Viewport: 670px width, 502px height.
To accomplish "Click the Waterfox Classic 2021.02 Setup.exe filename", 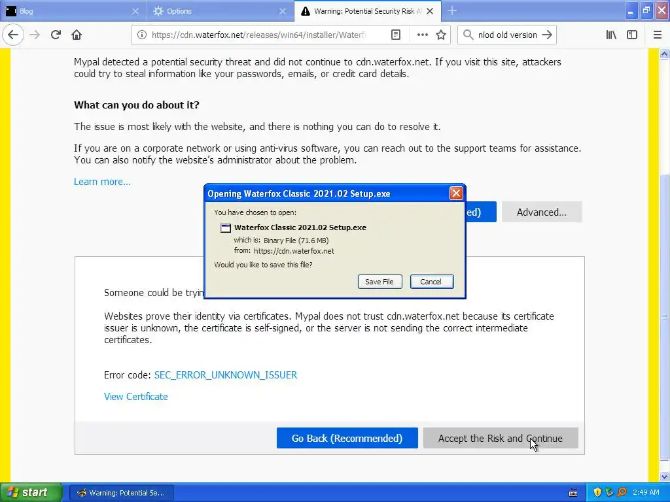I will click(x=300, y=227).
